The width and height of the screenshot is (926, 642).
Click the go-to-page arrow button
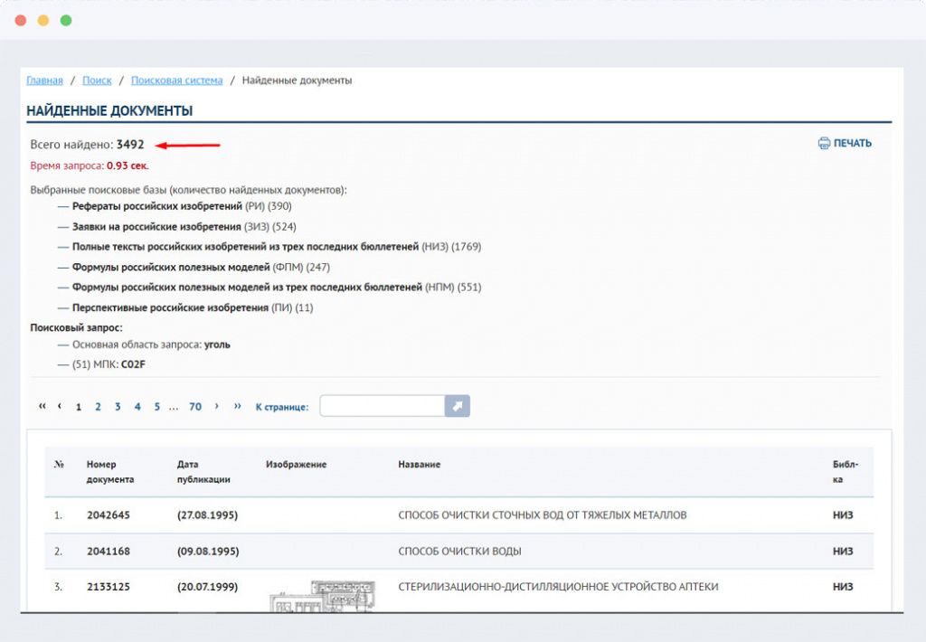pos(458,407)
